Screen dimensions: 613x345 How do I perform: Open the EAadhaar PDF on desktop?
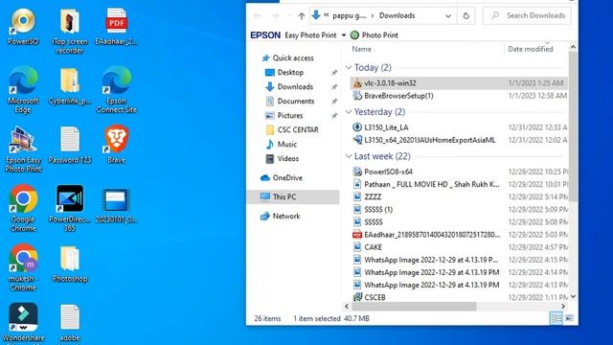click(x=116, y=27)
